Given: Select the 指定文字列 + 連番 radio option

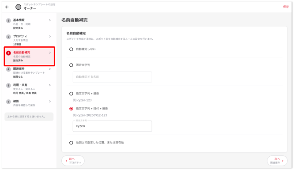Looking at the screenshot, I should 71,94.
